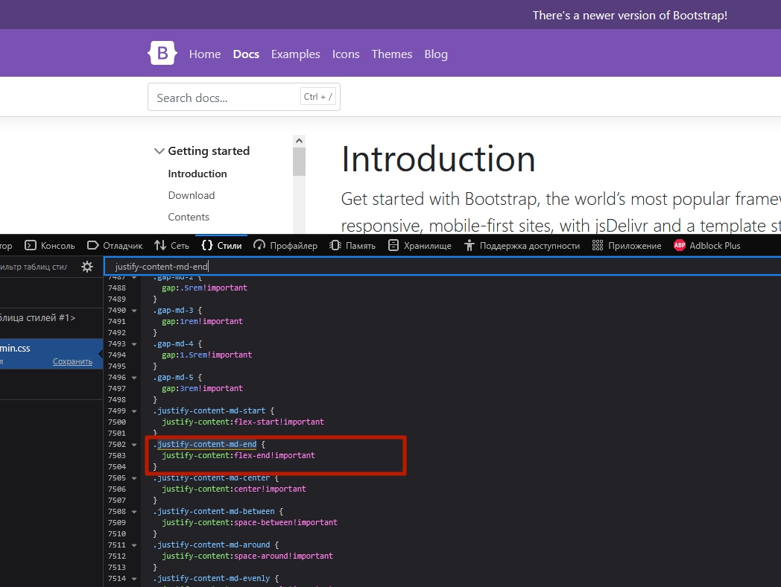The height and width of the screenshot is (587, 781).
Task: Open the Download docs page link
Action: point(192,195)
